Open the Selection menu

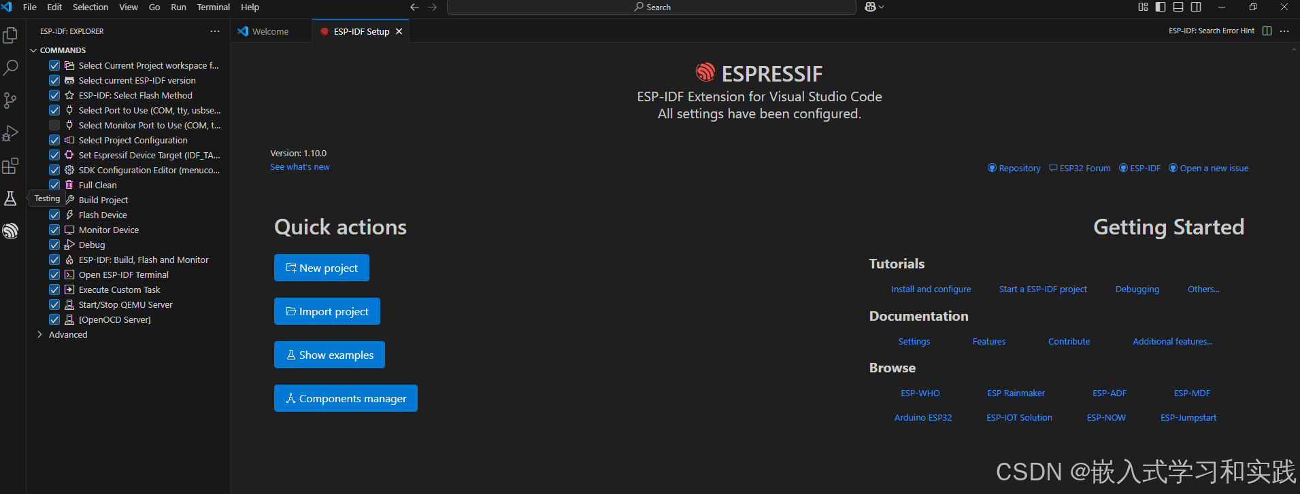[x=90, y=7]
